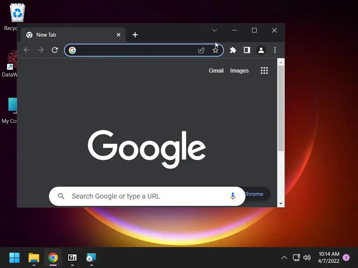Open the network status tray icon
This screenshot has height=268, width=358.
click(x=296, y=258)
